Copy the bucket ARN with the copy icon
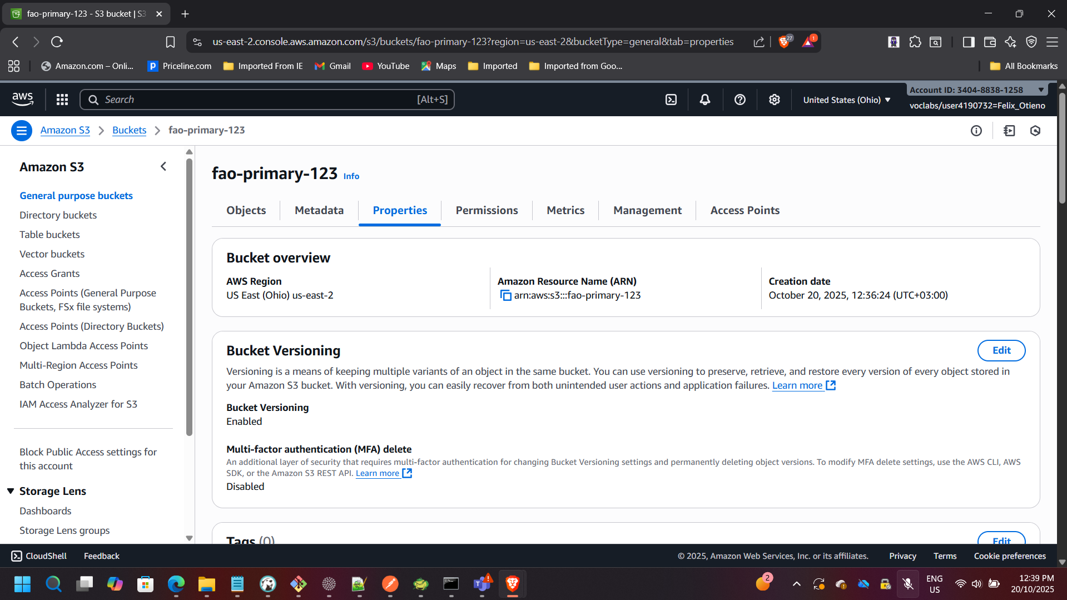The width and height of the screenshot is (1067, 600). (x=505, y=295)
